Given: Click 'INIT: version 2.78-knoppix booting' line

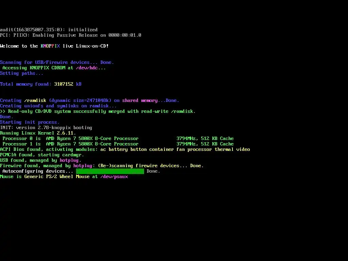Looking at the screenshot, I should pos(46,128).
